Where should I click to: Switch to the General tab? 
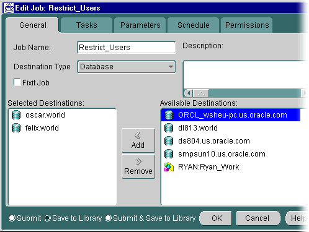coord(32,25)
